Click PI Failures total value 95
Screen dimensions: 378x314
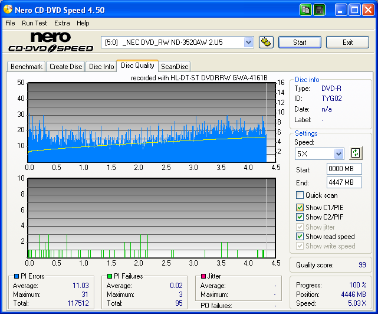pos(179,303)
